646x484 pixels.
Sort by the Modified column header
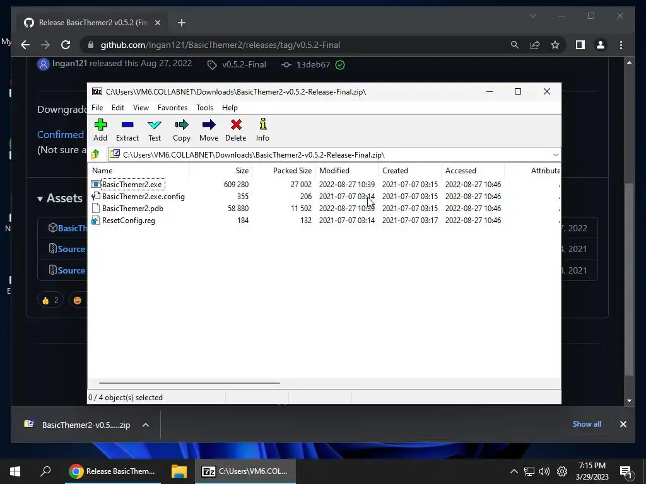pyautogui.click(x=347, y=170)
